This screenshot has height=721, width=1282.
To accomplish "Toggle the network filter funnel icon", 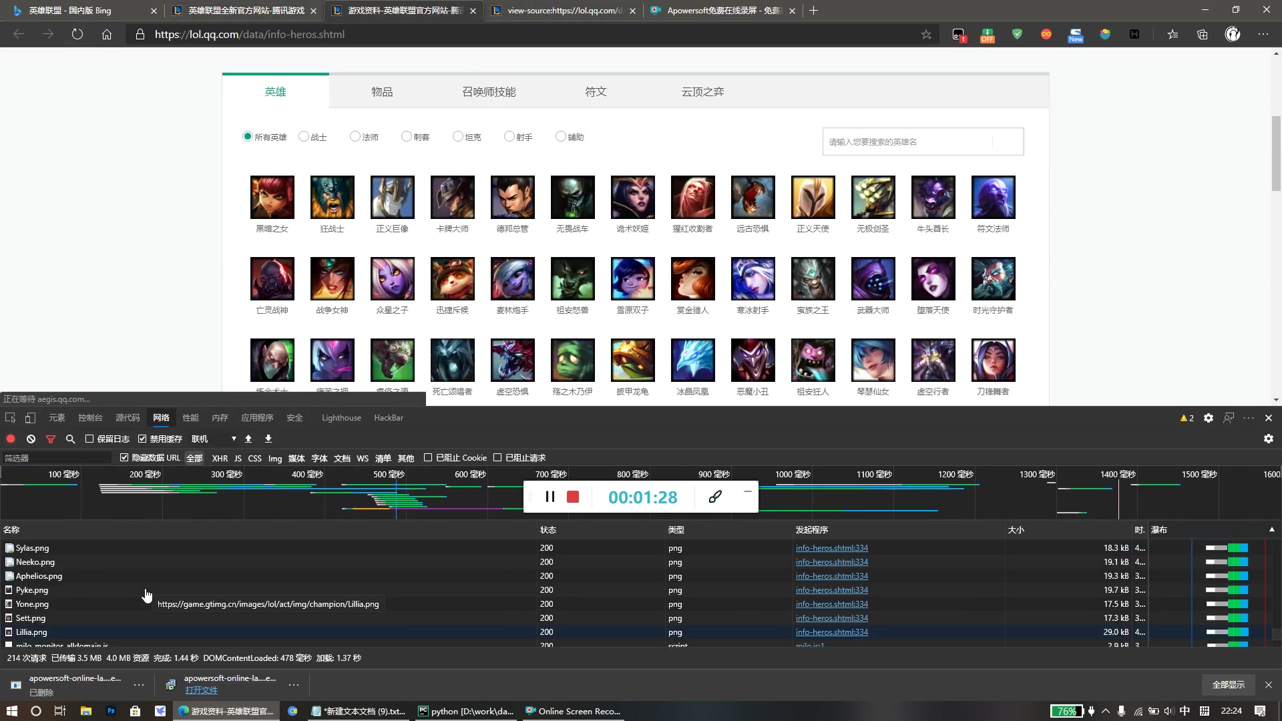I will pos(51,439).
